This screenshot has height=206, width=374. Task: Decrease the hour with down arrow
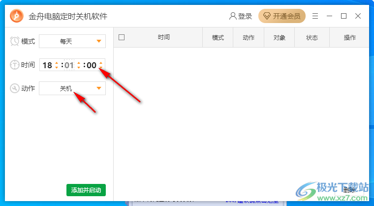coord(57,68)
